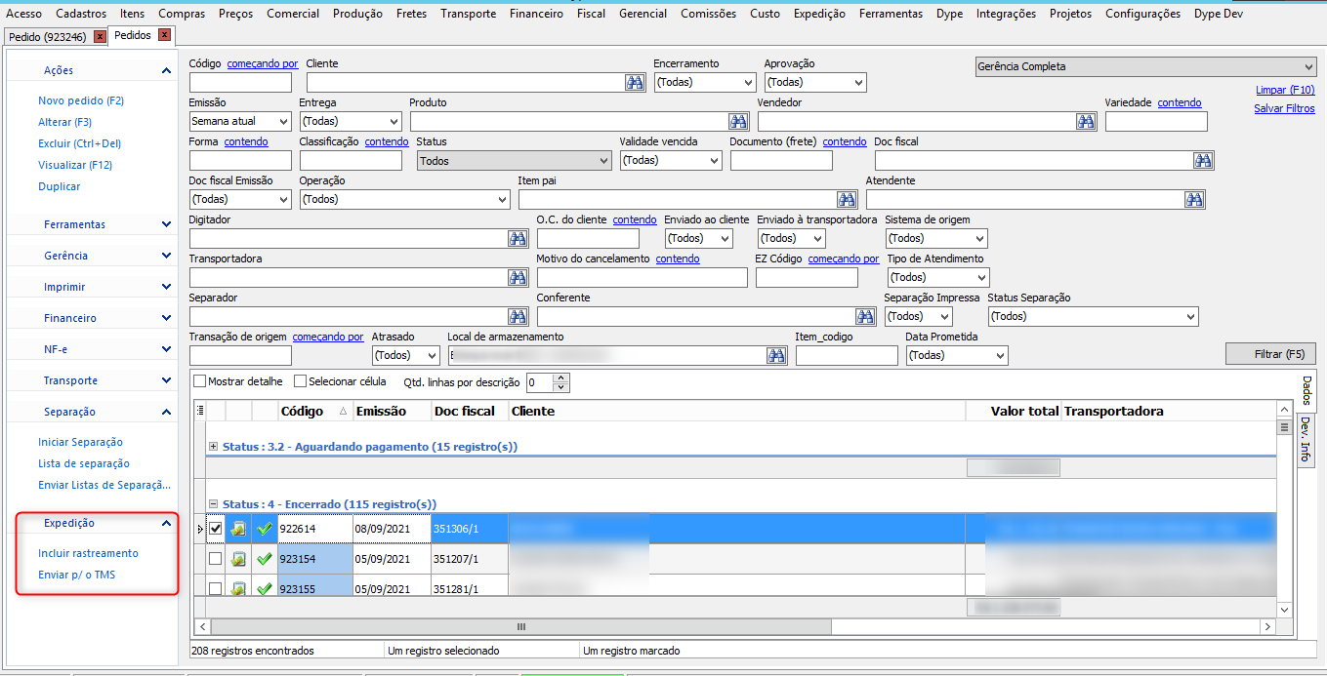Check the row 923154 checkbox
This screenshot has height=676, width=1327.
tap(216, 560)
